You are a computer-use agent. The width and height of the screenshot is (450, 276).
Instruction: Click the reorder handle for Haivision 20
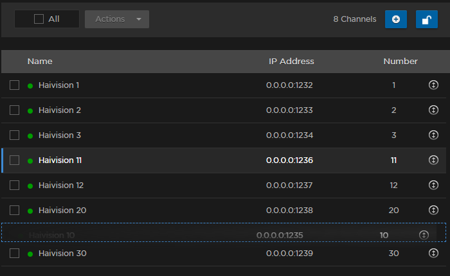click(433, 210)
